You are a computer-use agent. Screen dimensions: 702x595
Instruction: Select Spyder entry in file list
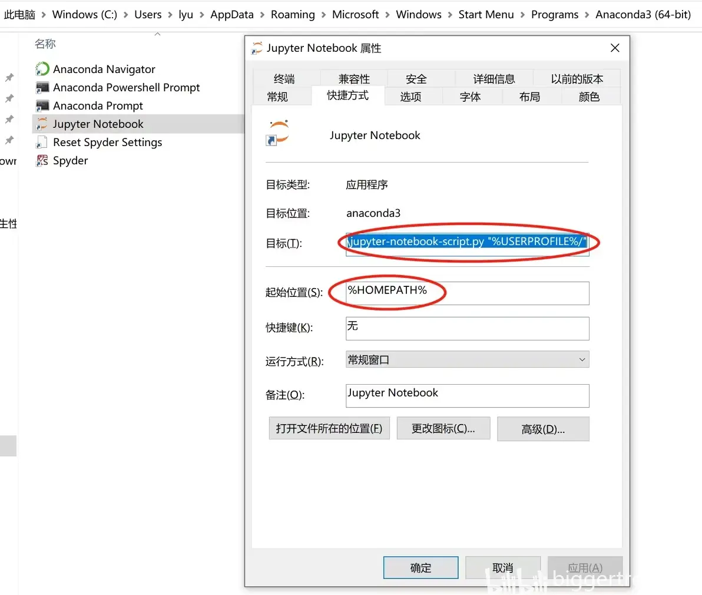pos(70,160)
